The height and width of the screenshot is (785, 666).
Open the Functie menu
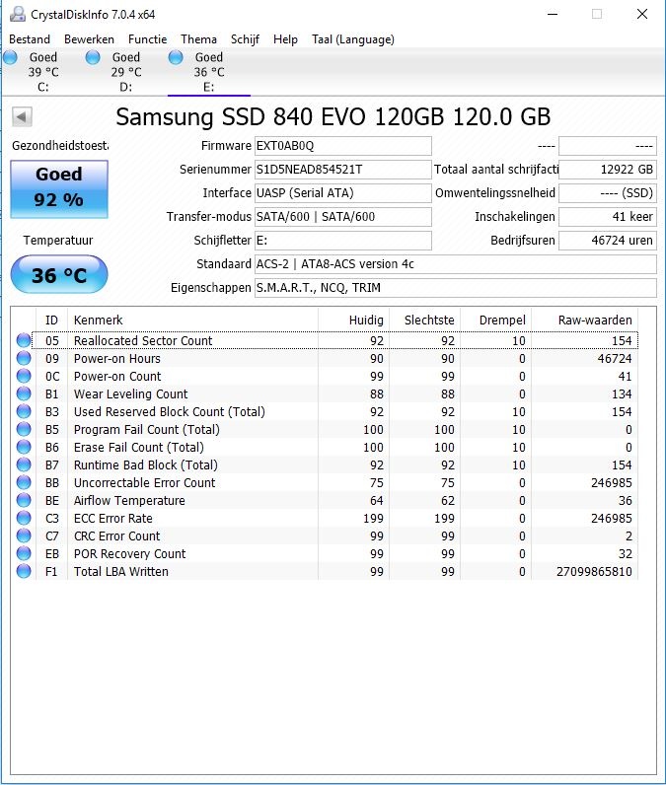(147, 39)
